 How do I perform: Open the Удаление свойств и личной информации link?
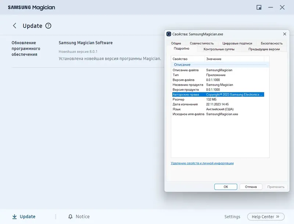(202, 163)
